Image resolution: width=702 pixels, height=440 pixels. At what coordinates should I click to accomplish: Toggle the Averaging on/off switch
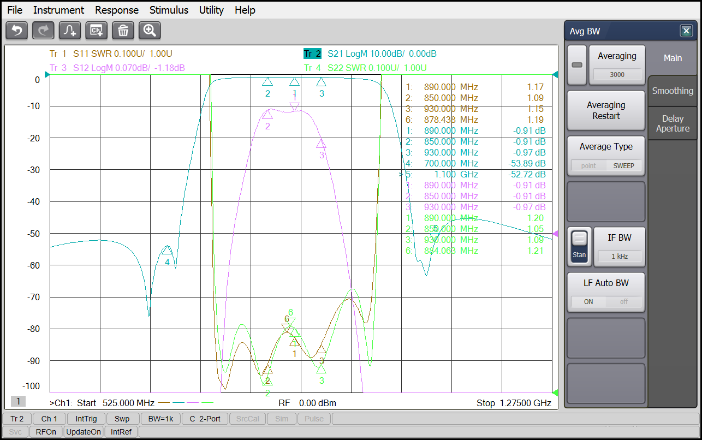[x=577, y=65]
